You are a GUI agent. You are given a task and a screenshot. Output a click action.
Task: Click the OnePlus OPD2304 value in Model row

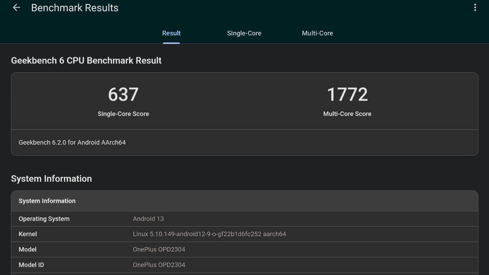pyautogui.click(x=159, y=249)
